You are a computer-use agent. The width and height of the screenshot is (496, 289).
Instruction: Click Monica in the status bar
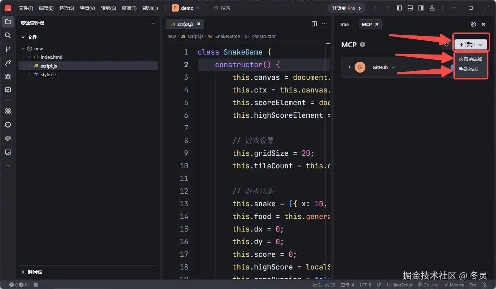coord(454,285)
